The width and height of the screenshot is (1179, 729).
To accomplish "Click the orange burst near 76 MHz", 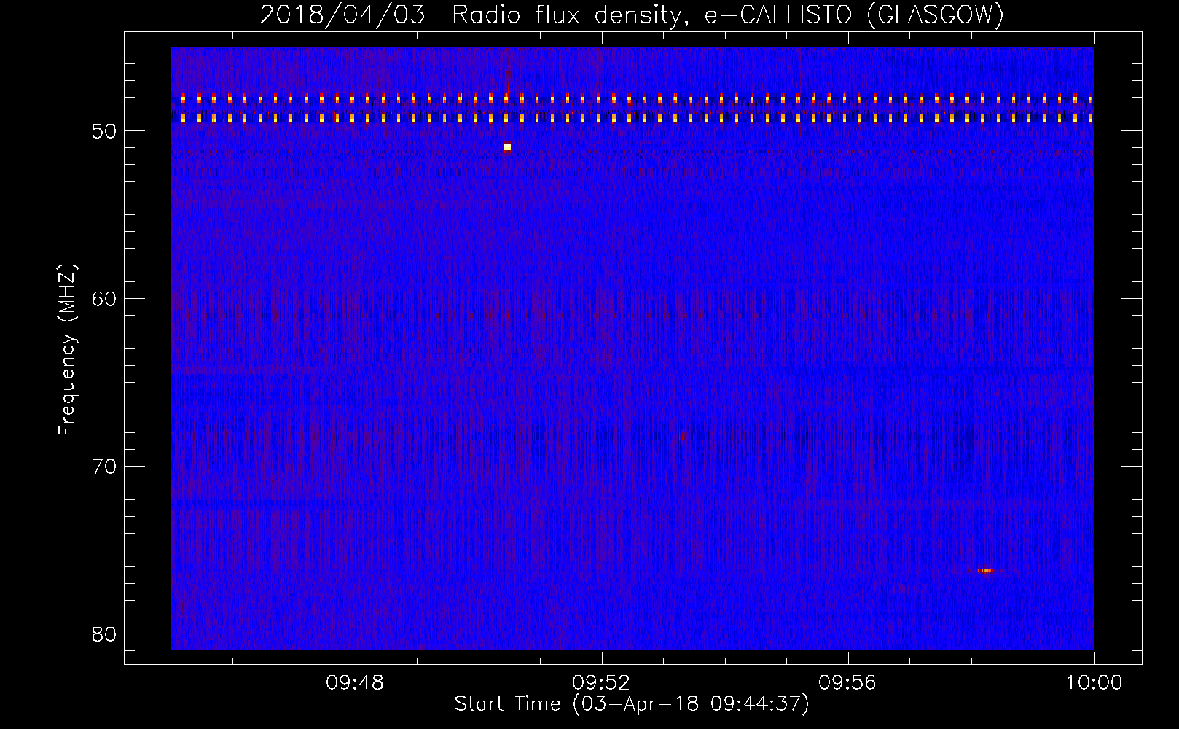I will click(x=986, y=571).
